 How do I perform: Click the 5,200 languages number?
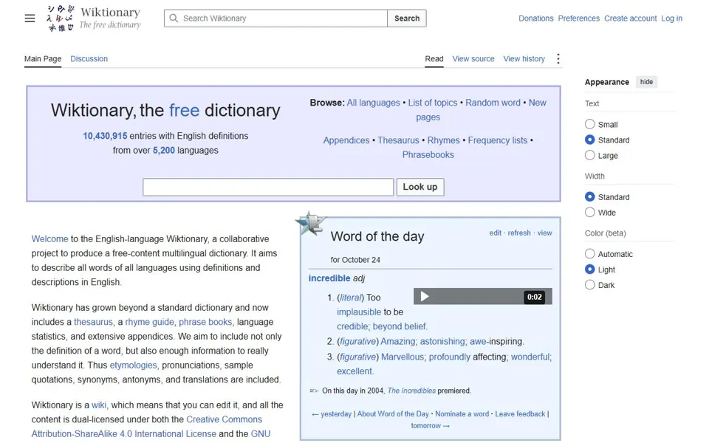click(x=164, y=150)
